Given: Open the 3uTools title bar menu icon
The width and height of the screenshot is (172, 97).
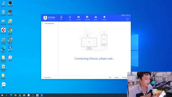Looking at the screenshot, I should pyautogui.click(x=124, y=15).
